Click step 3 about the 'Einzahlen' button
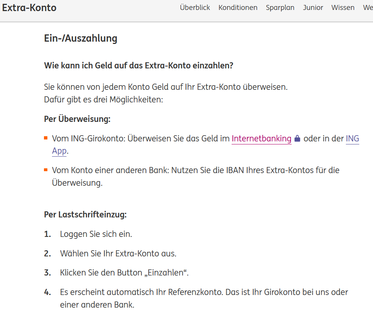Viewport: 373px width, 316px height. 124,273
